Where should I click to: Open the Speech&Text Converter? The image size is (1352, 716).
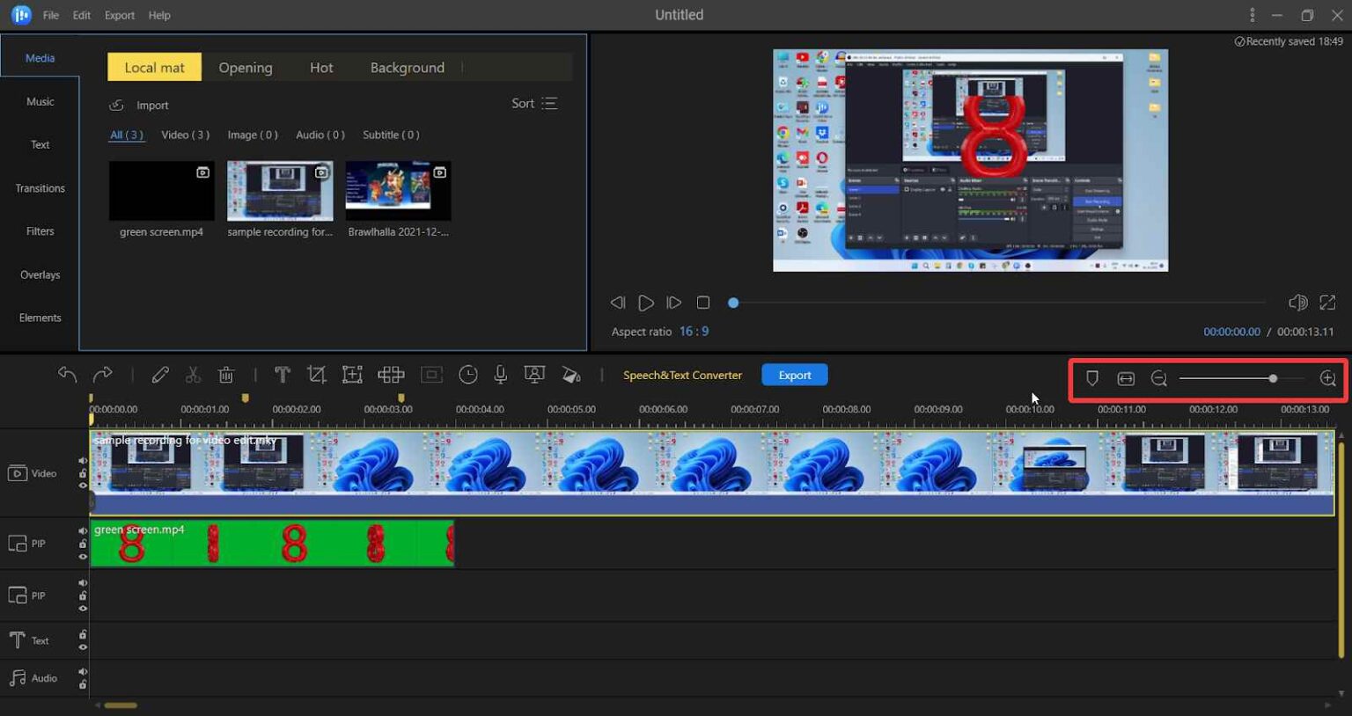coord(682,376)
